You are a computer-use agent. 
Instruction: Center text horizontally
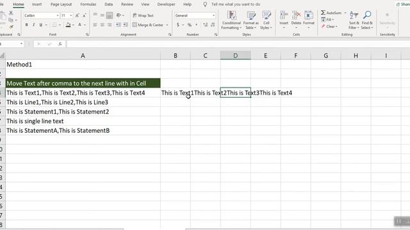102,25
